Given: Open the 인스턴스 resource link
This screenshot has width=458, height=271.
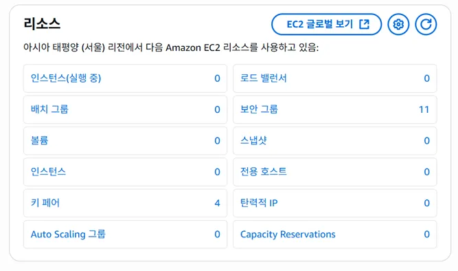Looking at the screenshot, I should coord(49,172).
